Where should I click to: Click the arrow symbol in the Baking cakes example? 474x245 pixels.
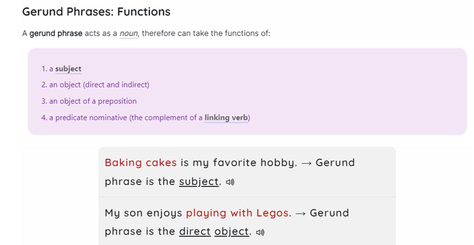click(x=306, y=163)
